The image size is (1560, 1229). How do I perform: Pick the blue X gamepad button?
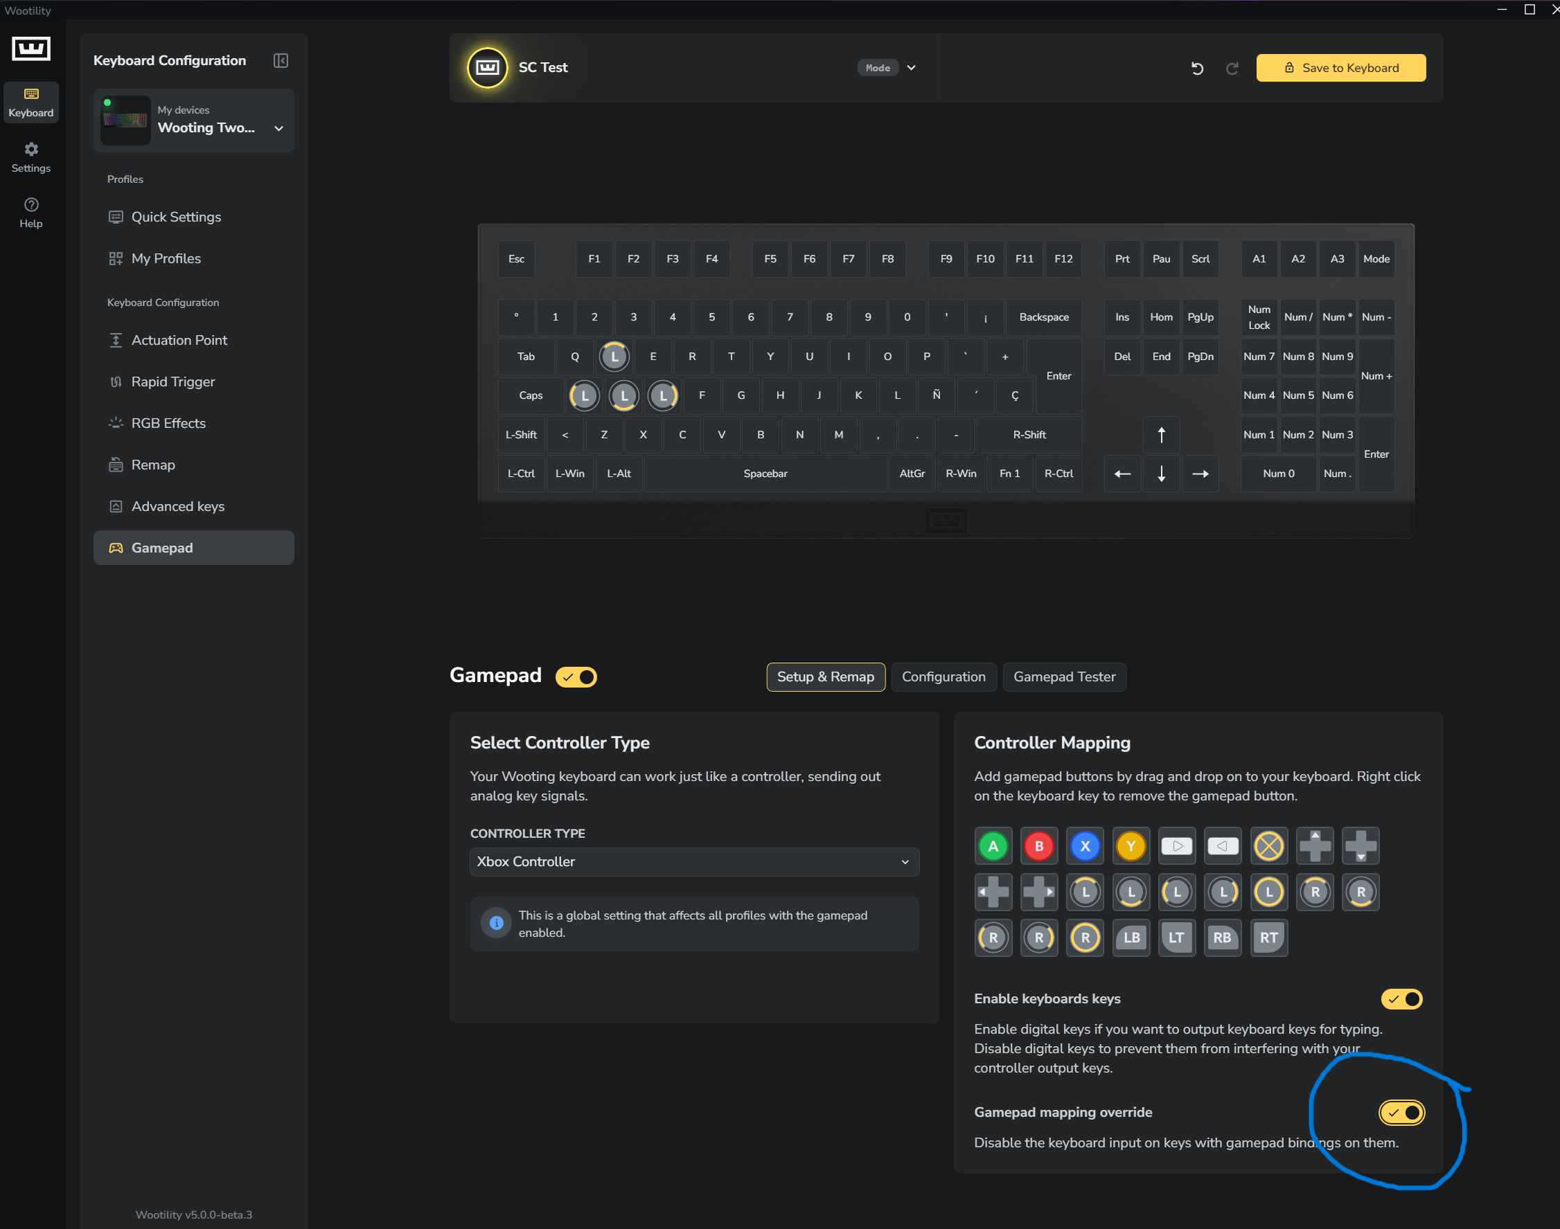click(1085, 846)
